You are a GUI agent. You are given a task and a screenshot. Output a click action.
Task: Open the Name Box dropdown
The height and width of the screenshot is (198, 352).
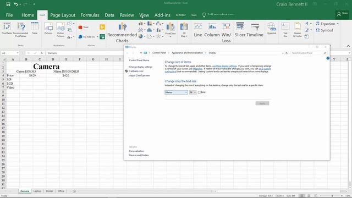(18, 53)
